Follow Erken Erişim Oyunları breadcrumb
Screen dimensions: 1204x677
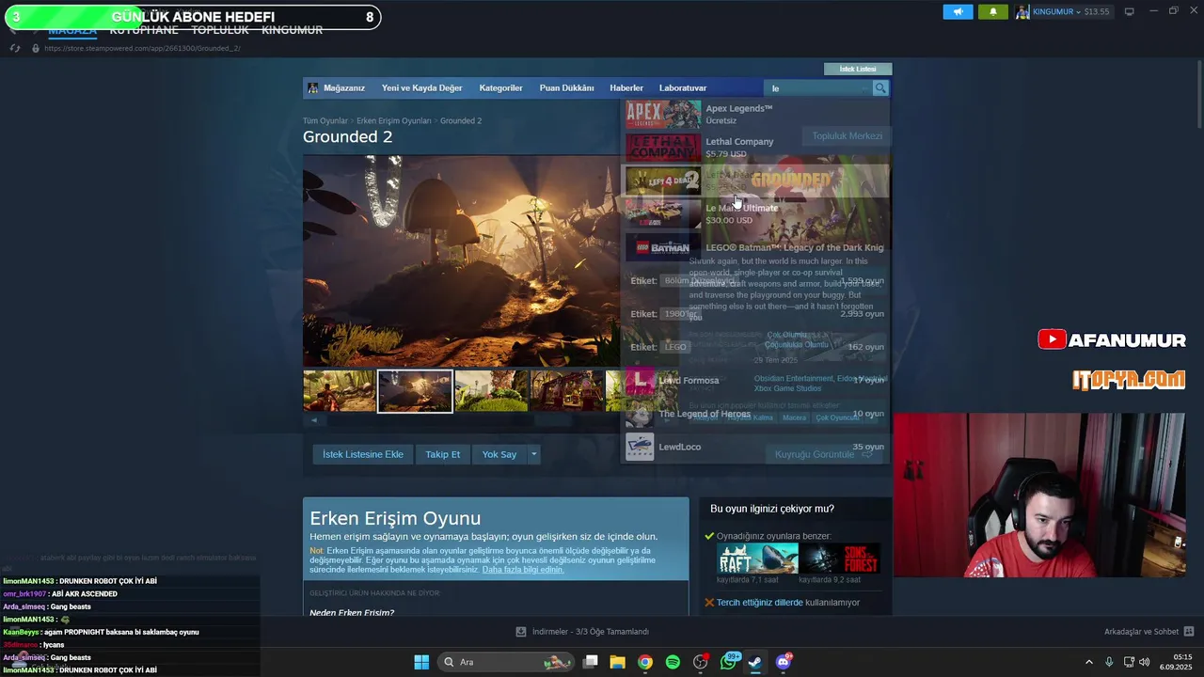(394, 121)
